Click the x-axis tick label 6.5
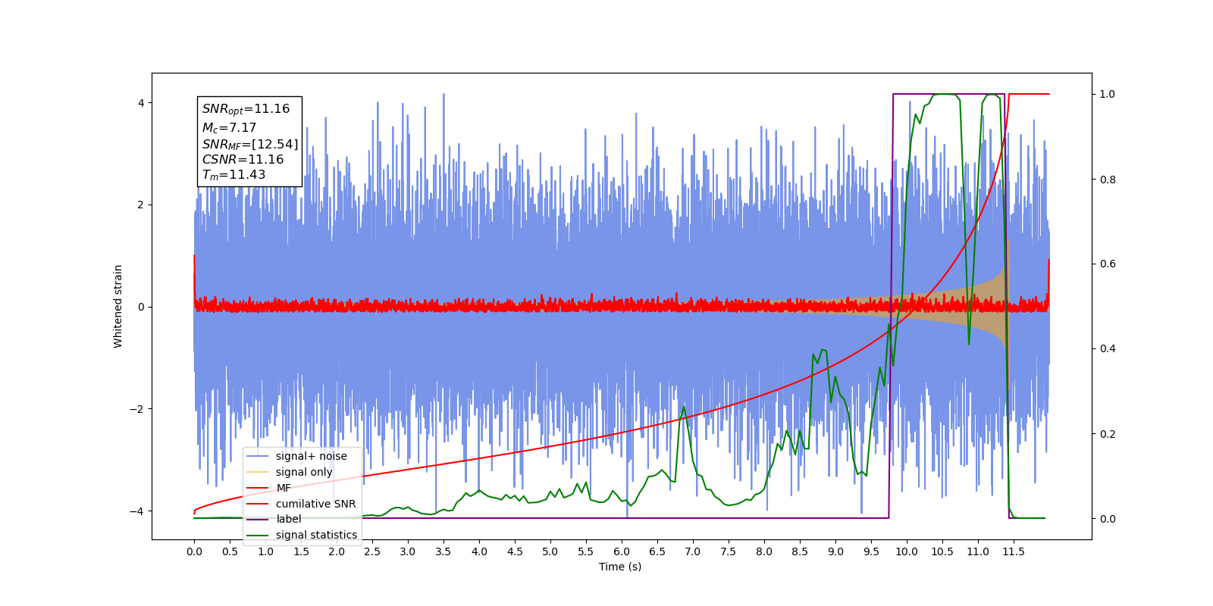 click(657, 551)
